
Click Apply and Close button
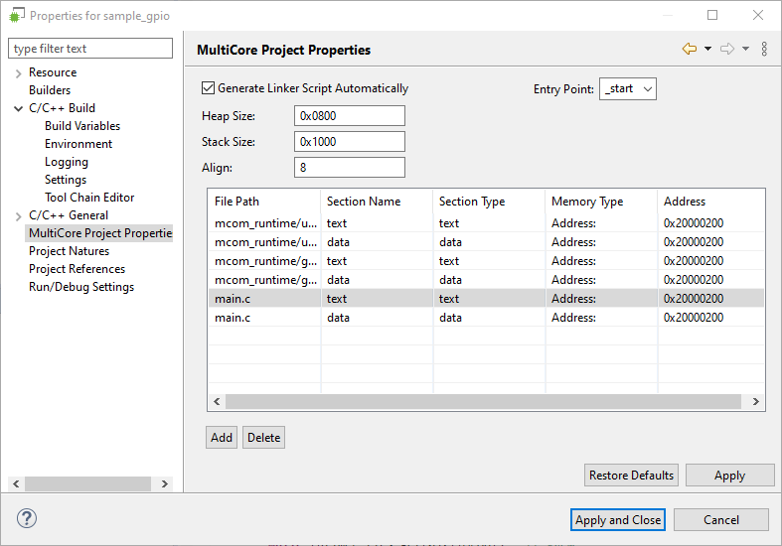click(618, 520)
